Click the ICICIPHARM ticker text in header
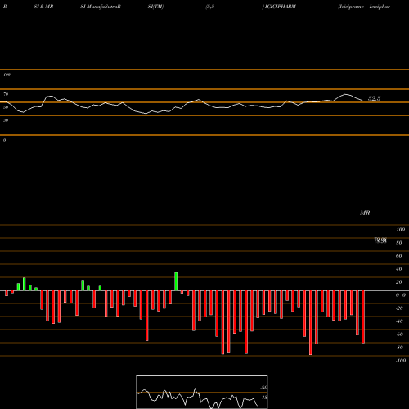 [280, 7]
